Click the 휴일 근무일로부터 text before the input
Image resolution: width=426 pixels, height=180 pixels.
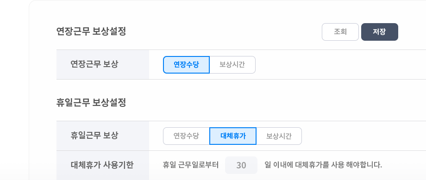pyautogui.click(x=191, y=165)
